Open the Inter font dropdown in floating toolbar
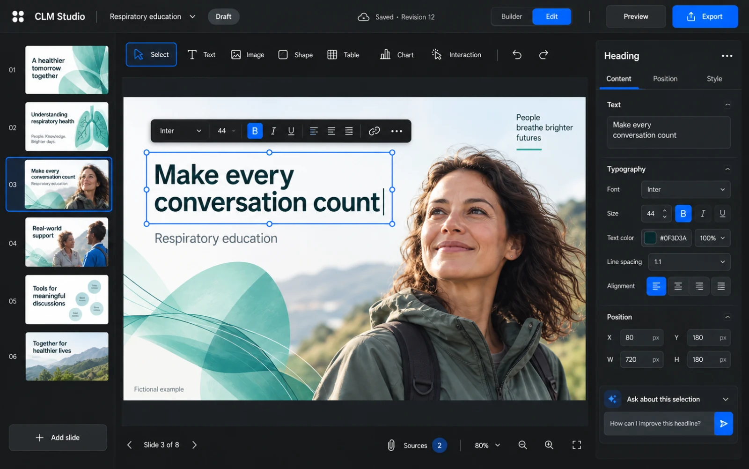749x469 pixels. [180, 131]
